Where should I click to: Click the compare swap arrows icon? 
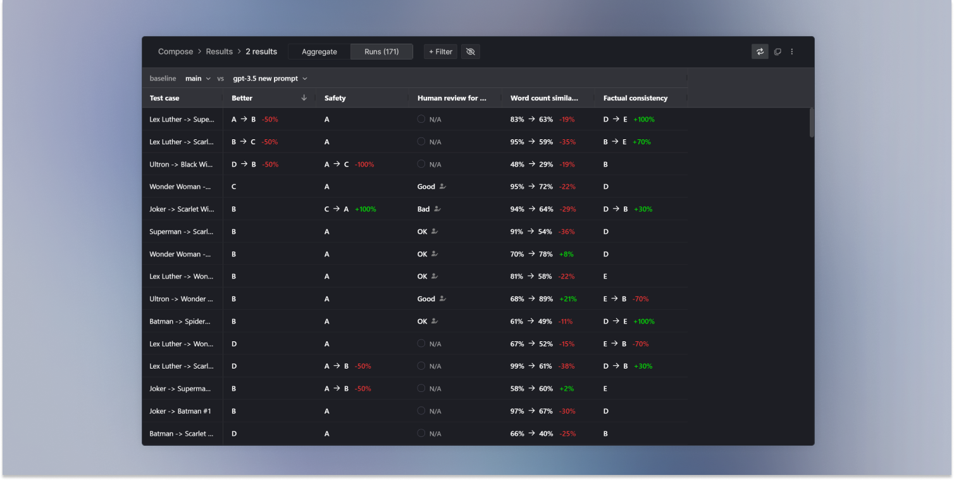760,52
